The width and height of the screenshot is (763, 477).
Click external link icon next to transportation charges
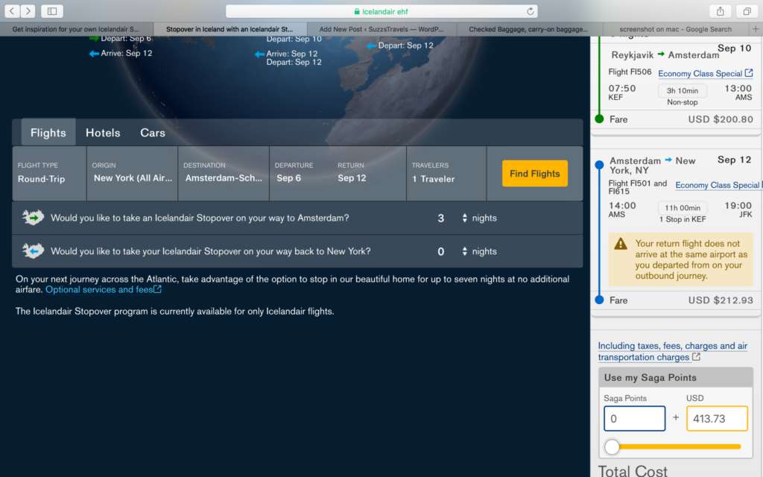pyautogui.click(x=697, y=357)
